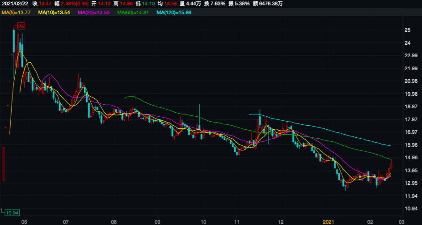422x225 pixels.
Task: Click the 2.48%[0.35] change value
Action: tap(75, 4)
